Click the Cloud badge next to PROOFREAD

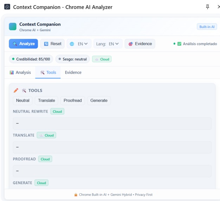[45, 159]
